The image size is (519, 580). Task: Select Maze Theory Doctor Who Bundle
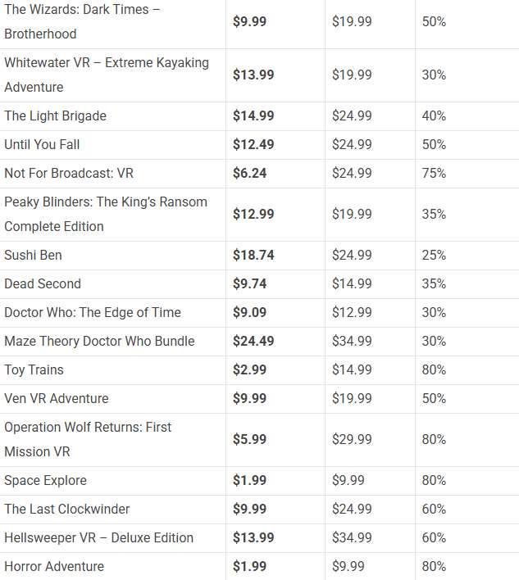99,342
